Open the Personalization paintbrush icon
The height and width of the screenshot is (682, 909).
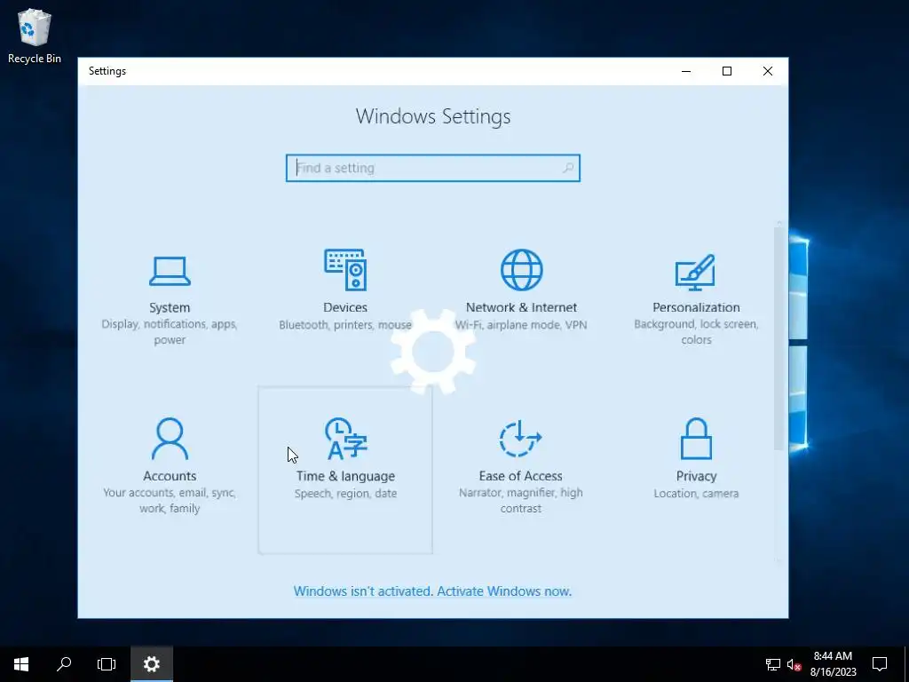(696, 272)
